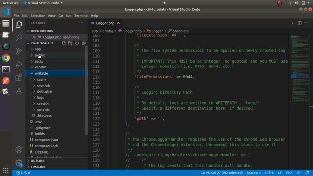
Task: Open editor more actions menu
Action: 307,23
